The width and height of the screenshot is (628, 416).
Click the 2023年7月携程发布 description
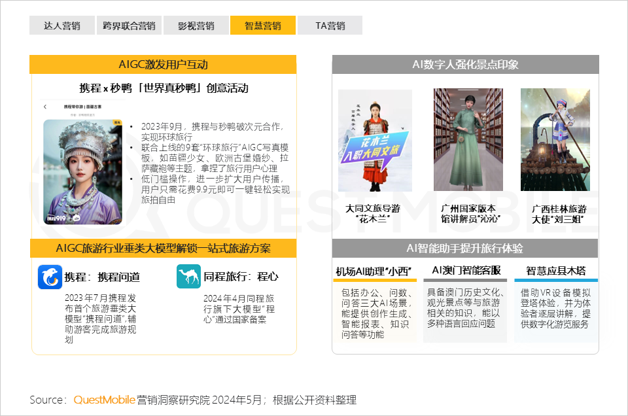coord(101,319)
